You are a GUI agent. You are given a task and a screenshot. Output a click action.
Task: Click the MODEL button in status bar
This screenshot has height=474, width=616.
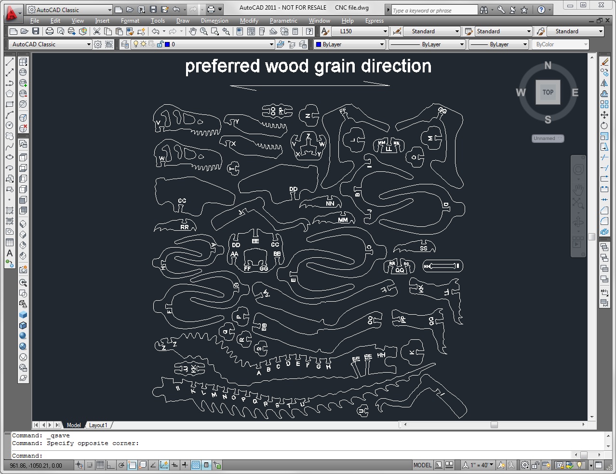[x=423, y=465]
